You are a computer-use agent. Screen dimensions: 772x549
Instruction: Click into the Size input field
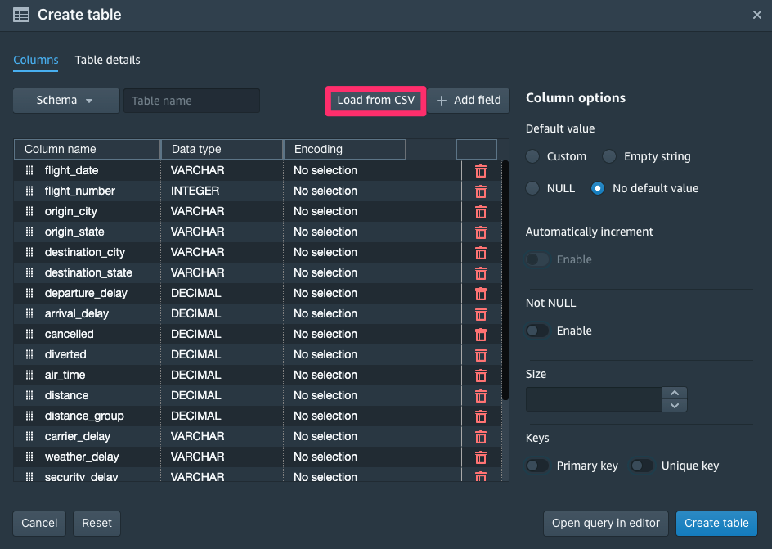coord(594,399)
